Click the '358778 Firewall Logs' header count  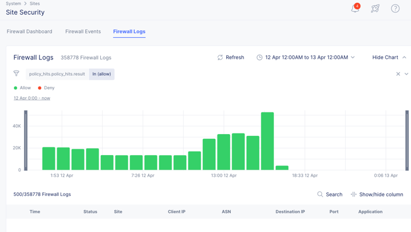point(86,58)
